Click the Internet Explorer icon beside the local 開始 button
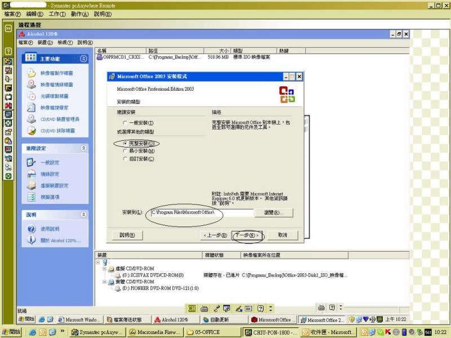 [x=33, y=332]
